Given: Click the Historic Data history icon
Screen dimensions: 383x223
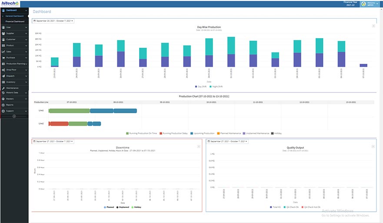Looking at the screenshot, I should [3, 93].
